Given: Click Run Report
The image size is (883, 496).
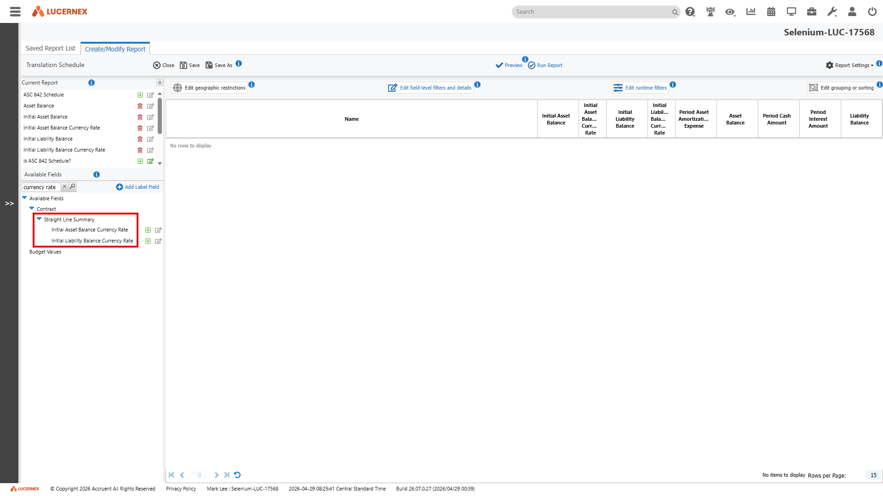Looking at the screenshot, I should click(545, 65).
